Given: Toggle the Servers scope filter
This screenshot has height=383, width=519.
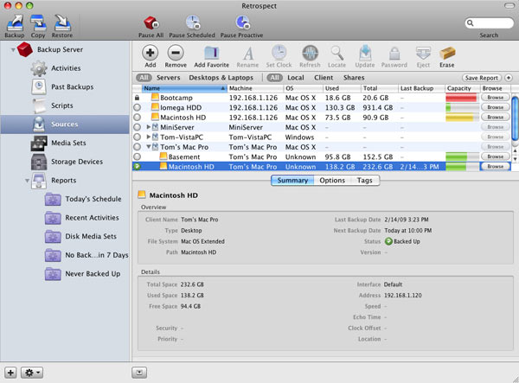Looking at the screenshot, I should pyautogui.click(x=167, y=78).
